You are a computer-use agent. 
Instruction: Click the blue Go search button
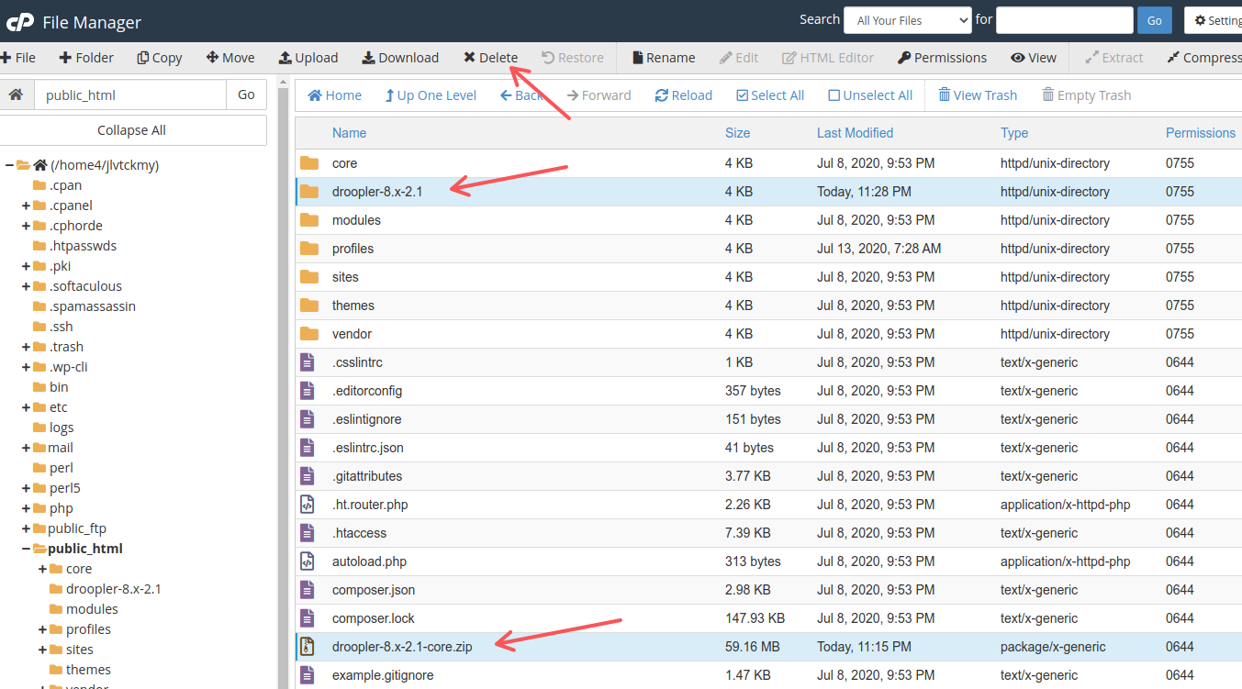pyautogui.click(x=1154, y=20)
